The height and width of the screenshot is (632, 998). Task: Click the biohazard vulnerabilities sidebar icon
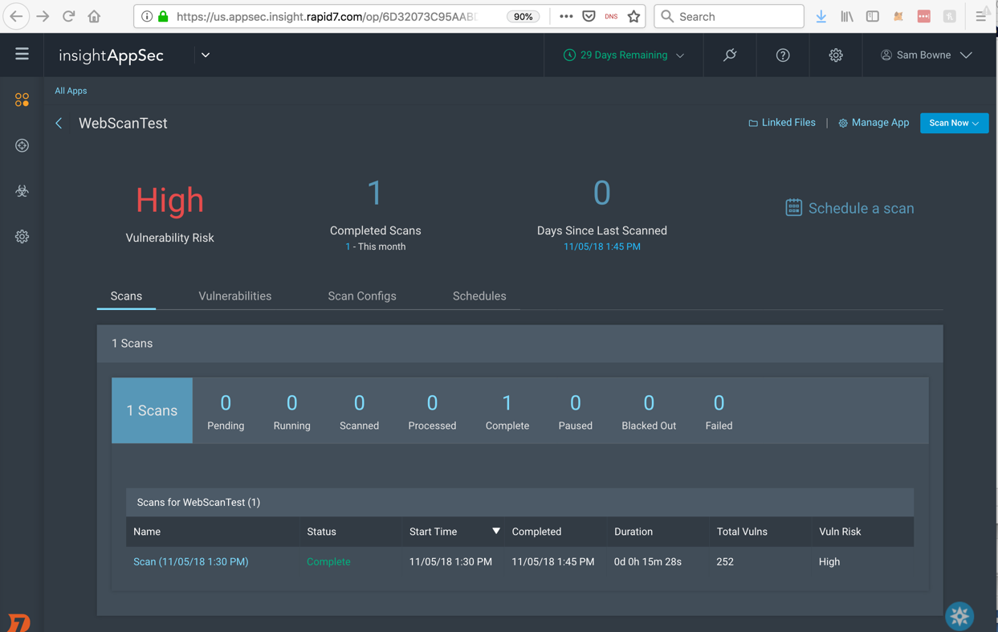coord(22,191)
